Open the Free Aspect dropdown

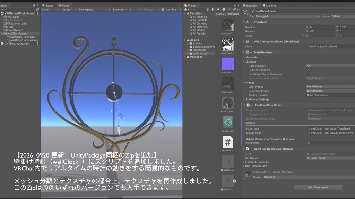(94, 9)
